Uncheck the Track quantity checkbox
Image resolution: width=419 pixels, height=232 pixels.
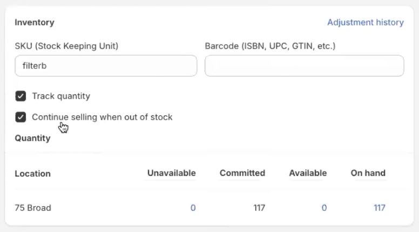pyautogui.click(x=21, y=97)
